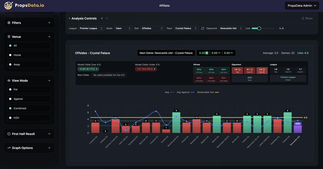
Task: Click the Line slider handle
Action: (x=259, y=28)
